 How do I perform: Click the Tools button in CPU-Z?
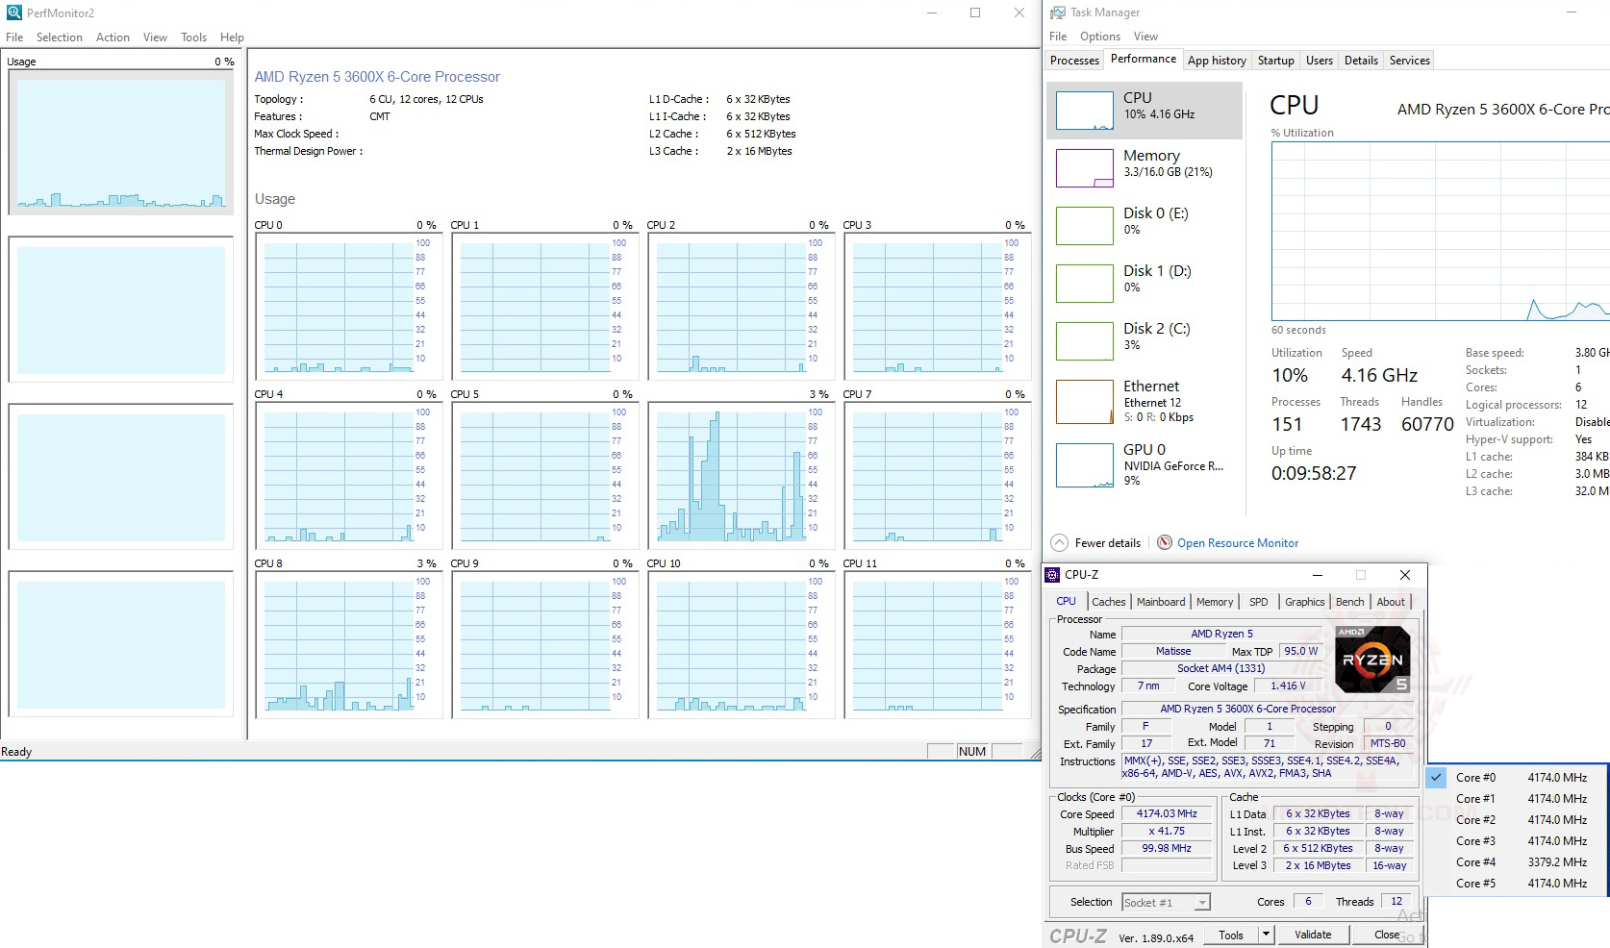point(1231,935)
